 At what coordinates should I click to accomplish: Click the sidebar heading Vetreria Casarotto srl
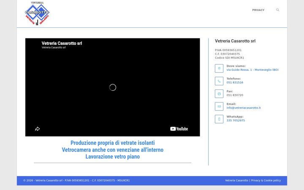click(x=235, y=41)
